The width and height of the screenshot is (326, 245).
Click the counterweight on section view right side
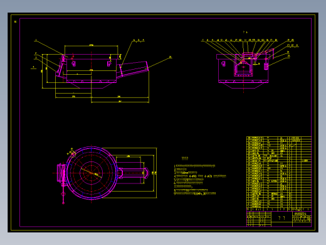[x=266, y=66]
